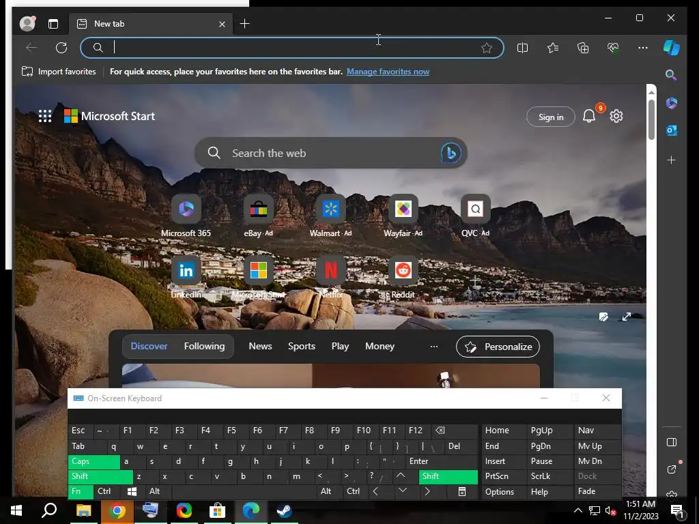699x524 pixels.
Task: Open the tab actions menu icon
Action: [53, 24]
